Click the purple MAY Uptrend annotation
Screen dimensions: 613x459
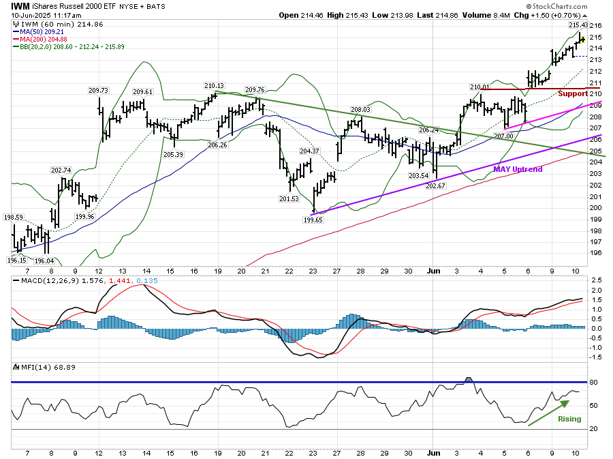(518, 169)
